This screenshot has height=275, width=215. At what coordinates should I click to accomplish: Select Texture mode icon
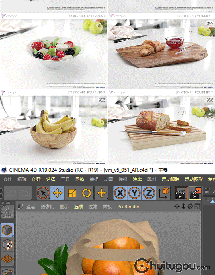click(7, 244)
